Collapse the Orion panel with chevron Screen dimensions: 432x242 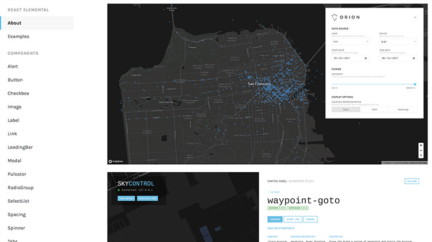(415, 17)
